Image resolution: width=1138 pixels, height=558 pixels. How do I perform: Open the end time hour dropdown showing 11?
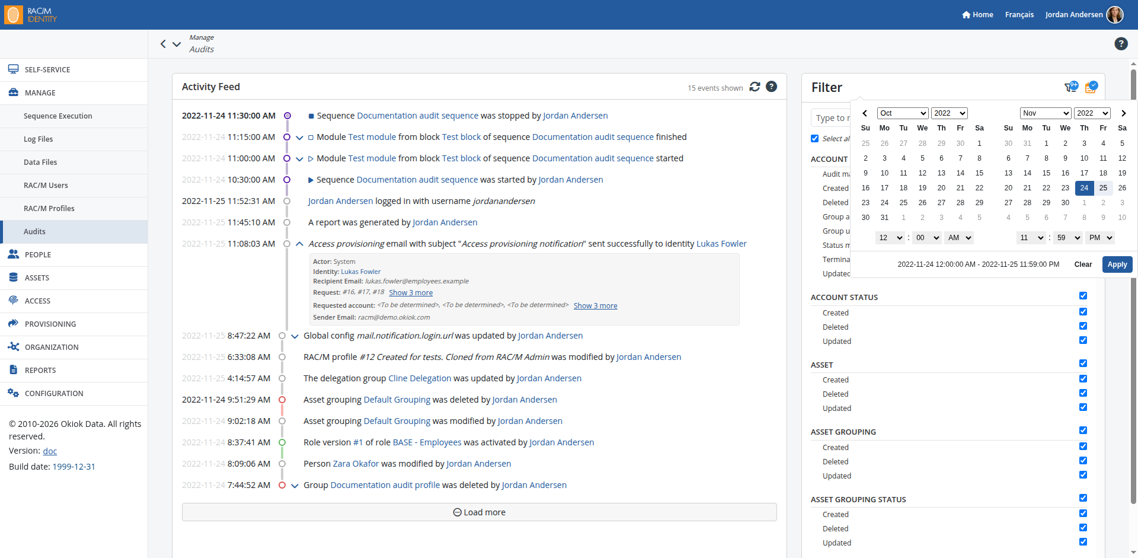tap(1031, 238)
